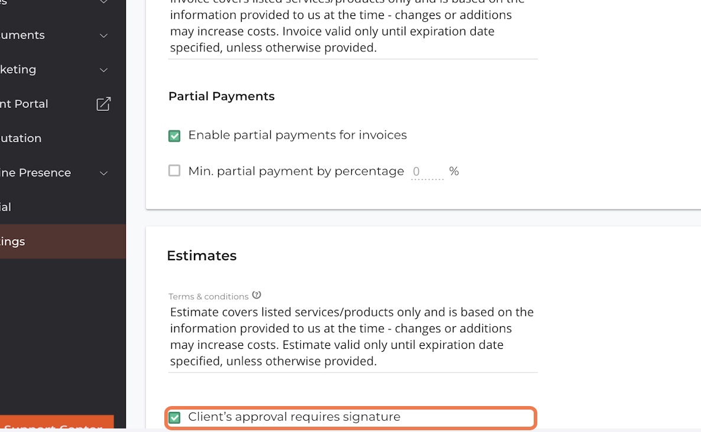Uncheck Client's approval requires signature
701x432 pixels.
[x=174, y=417]
